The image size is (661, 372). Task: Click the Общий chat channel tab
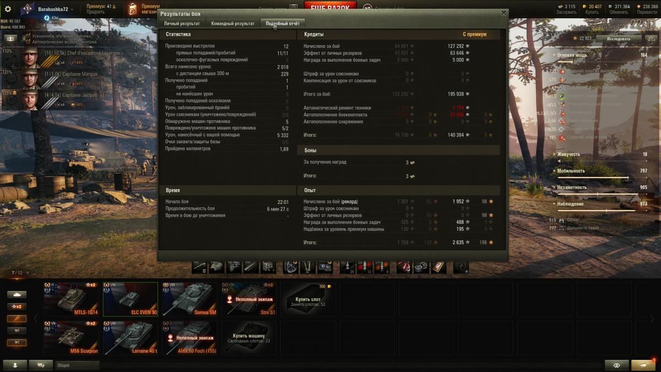pyautogui.click(x=77, y=365)
